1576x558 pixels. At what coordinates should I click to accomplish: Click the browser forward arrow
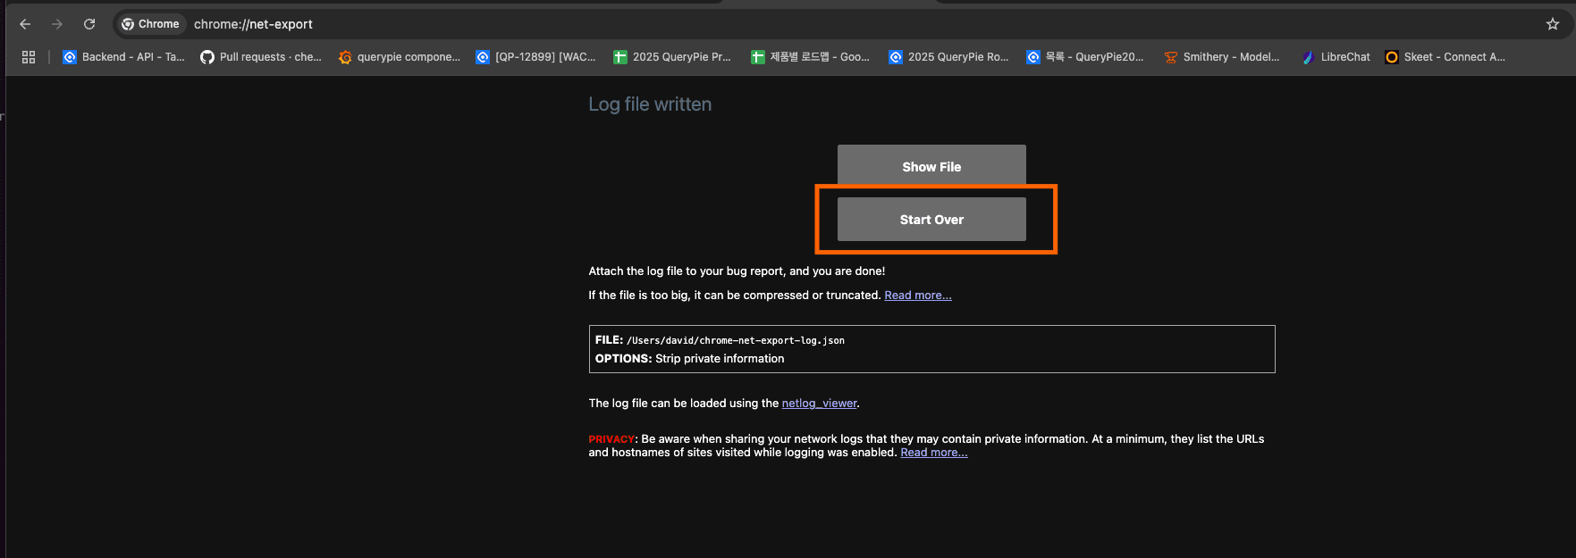[x=57, y=24]
